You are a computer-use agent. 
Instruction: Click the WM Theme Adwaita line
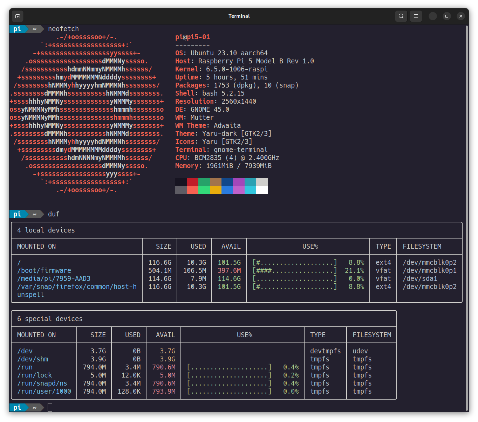click(x=208, y=125)
